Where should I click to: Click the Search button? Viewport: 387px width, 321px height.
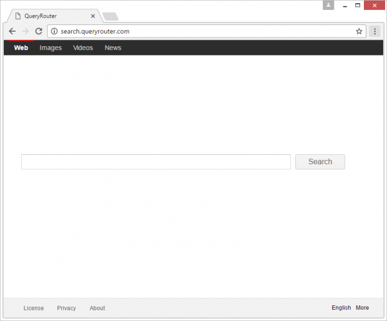click(x=320, y=162)
